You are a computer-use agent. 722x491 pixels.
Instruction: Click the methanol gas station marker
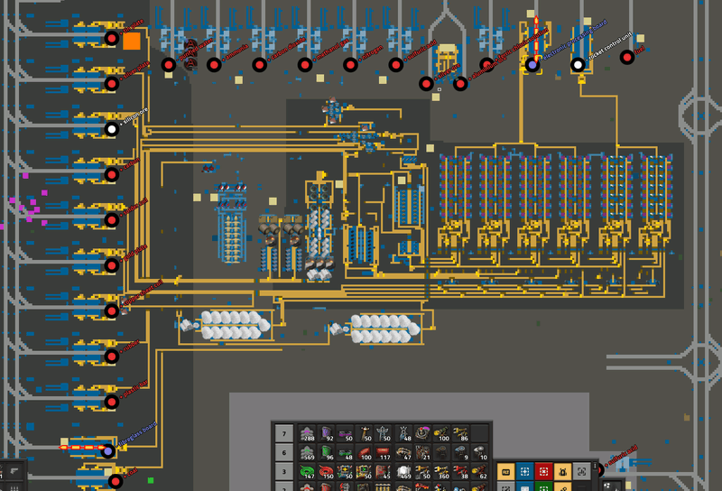[305, 65]
